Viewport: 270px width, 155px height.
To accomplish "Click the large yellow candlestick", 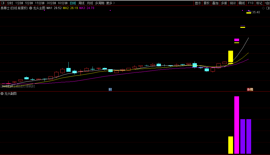I will point(231,57).
